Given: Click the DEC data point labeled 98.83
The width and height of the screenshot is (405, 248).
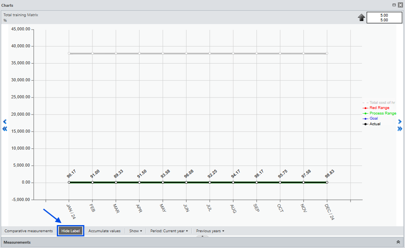Looking at the screenshot, I should click(x=327, y=182).
